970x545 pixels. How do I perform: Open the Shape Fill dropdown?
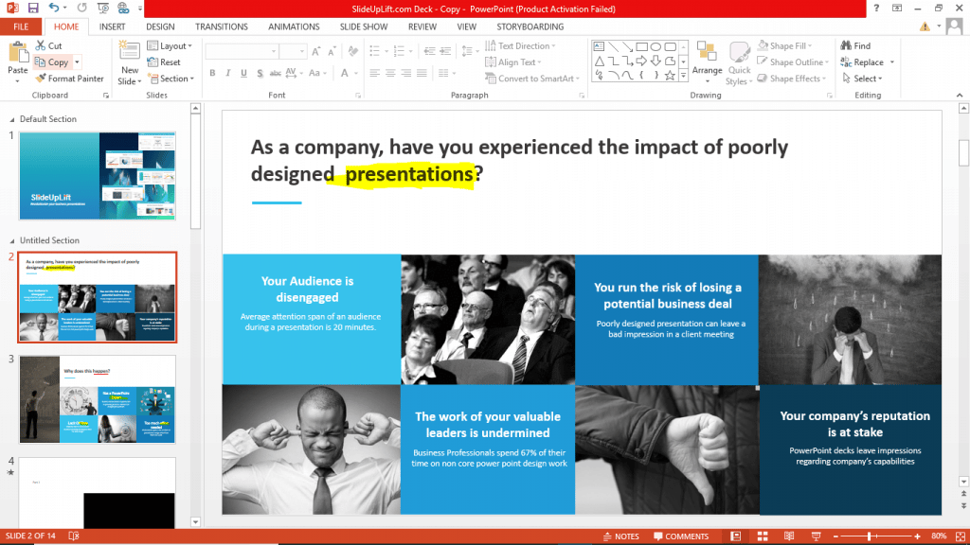tap(792, 44)
